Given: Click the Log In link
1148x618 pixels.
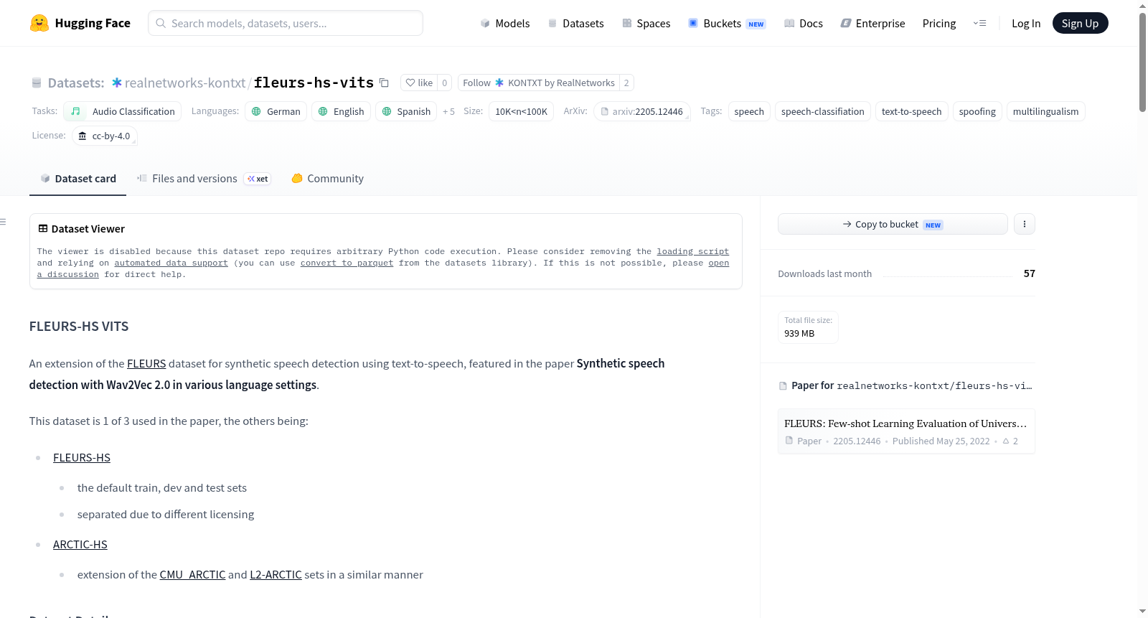Looking at the screenshot, I should [1026, 23].
